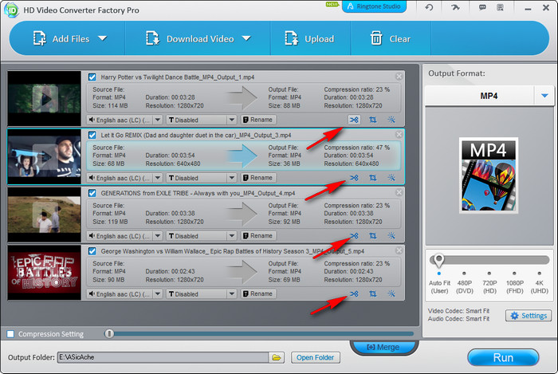Open Ringtone Studio

[x=374, y=6]
